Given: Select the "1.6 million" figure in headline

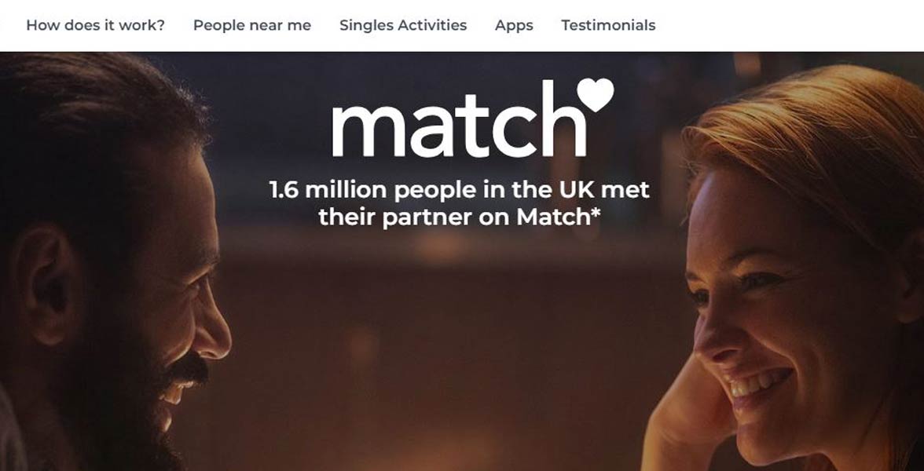Looking at the screenshot, I should pos(328,190).
